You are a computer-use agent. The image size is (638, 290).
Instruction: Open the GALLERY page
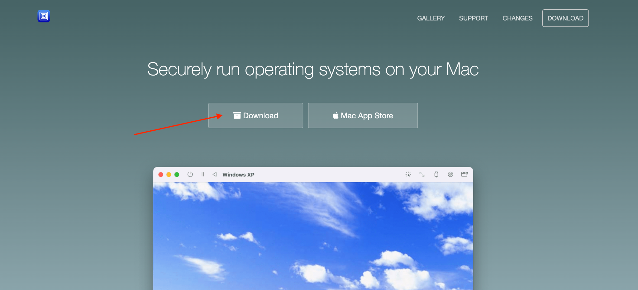click(x=431, y=18)
